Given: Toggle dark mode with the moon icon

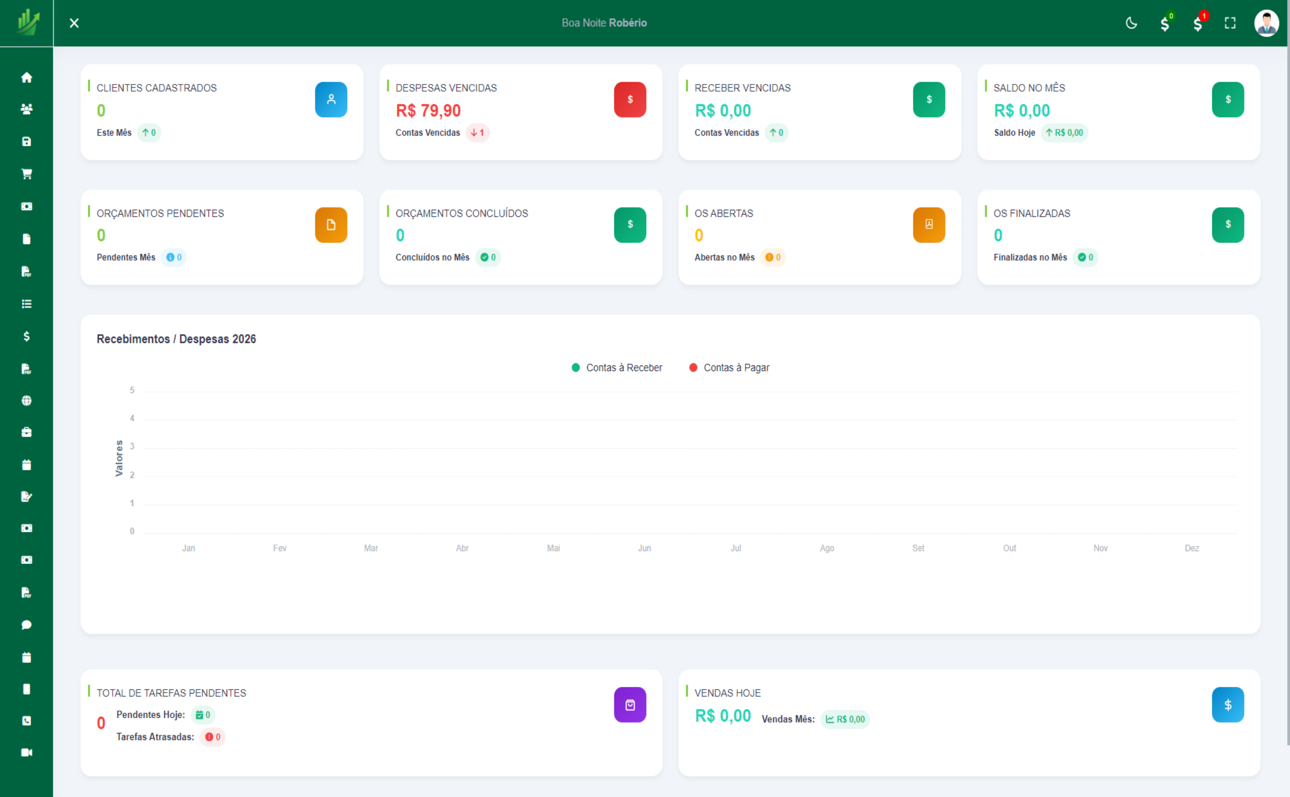Looking at the screenshot, I should pos(1131,23).
